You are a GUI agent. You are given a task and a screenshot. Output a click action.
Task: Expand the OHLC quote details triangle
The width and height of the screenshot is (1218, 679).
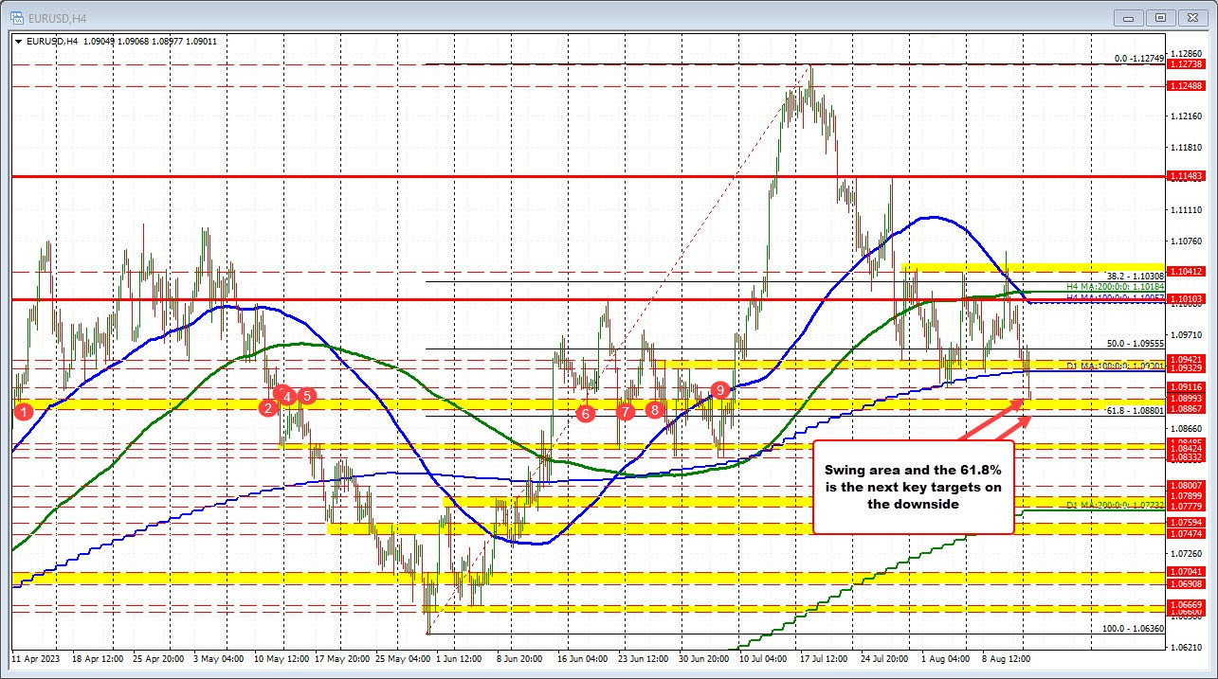[x=19, y=42]
